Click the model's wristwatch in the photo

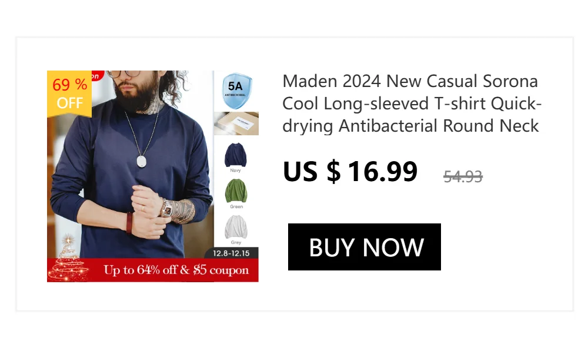click(x=167, y=209)
